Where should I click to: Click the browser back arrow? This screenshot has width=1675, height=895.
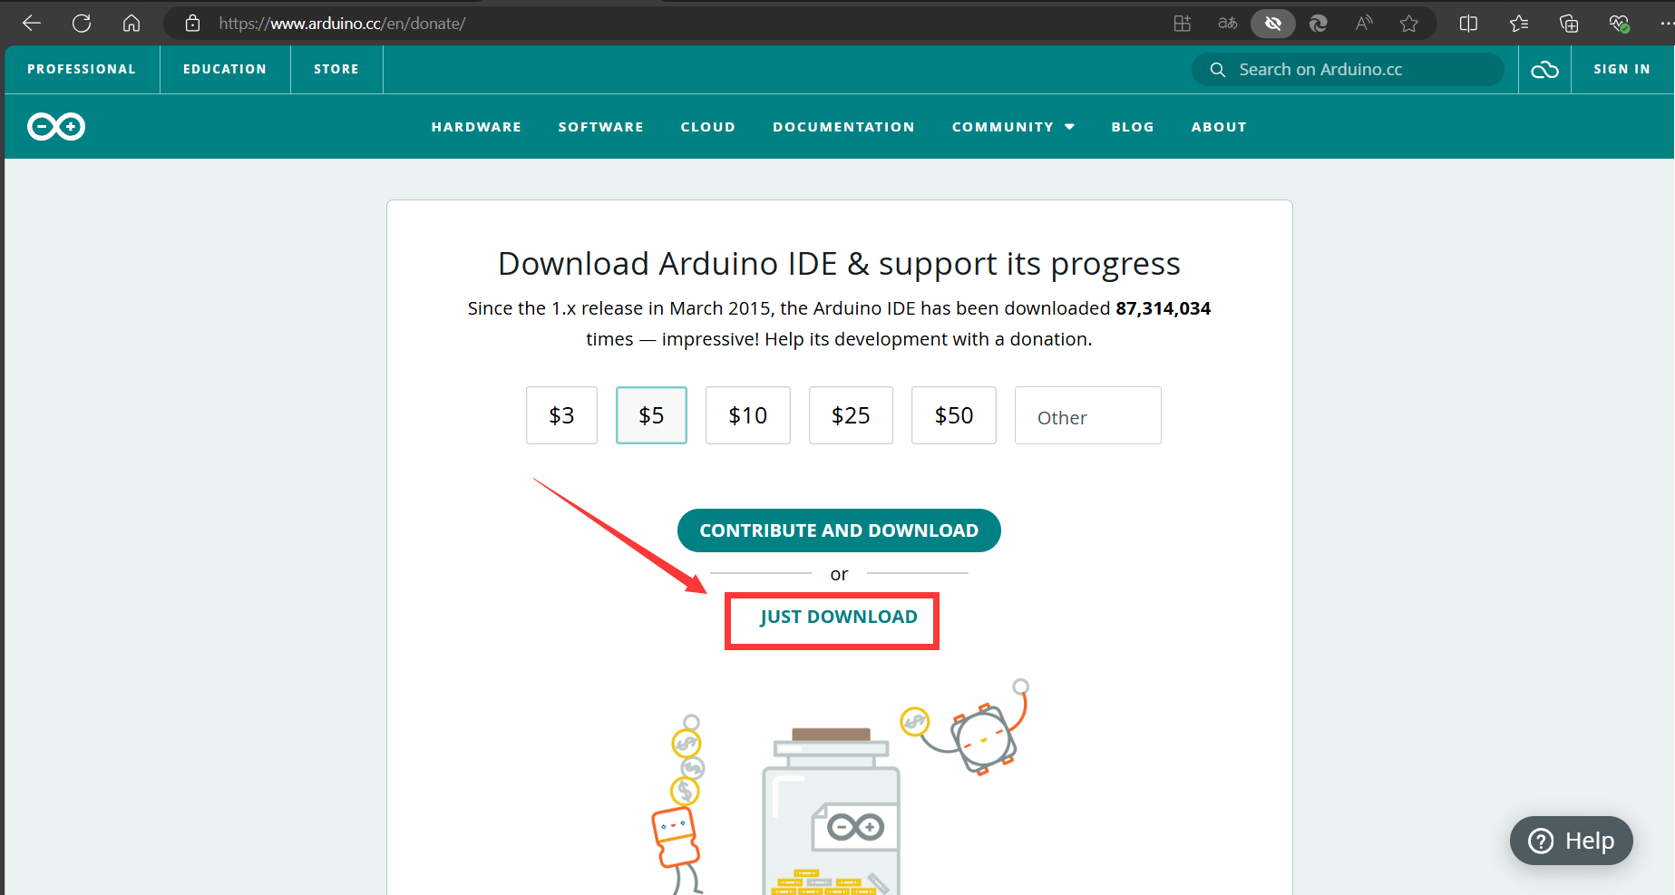pyautogui.click(x=32, y=24)
